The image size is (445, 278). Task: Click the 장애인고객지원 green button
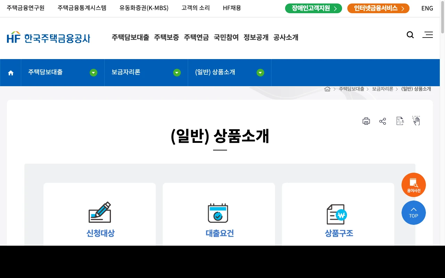coord(314,8)
